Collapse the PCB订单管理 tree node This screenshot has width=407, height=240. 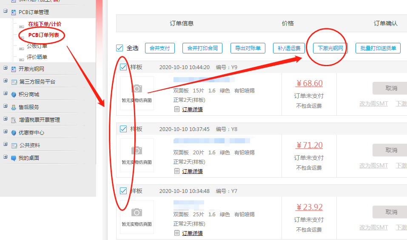[6, 12]
